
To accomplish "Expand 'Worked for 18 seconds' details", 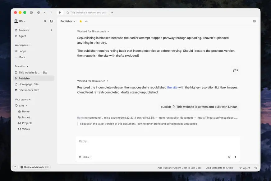I will tap(93, 31).
